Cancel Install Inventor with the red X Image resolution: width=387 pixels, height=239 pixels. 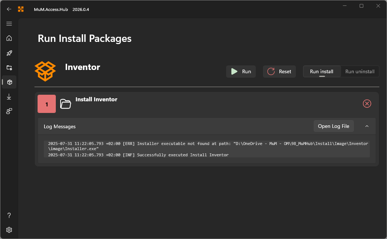(367, 103)
